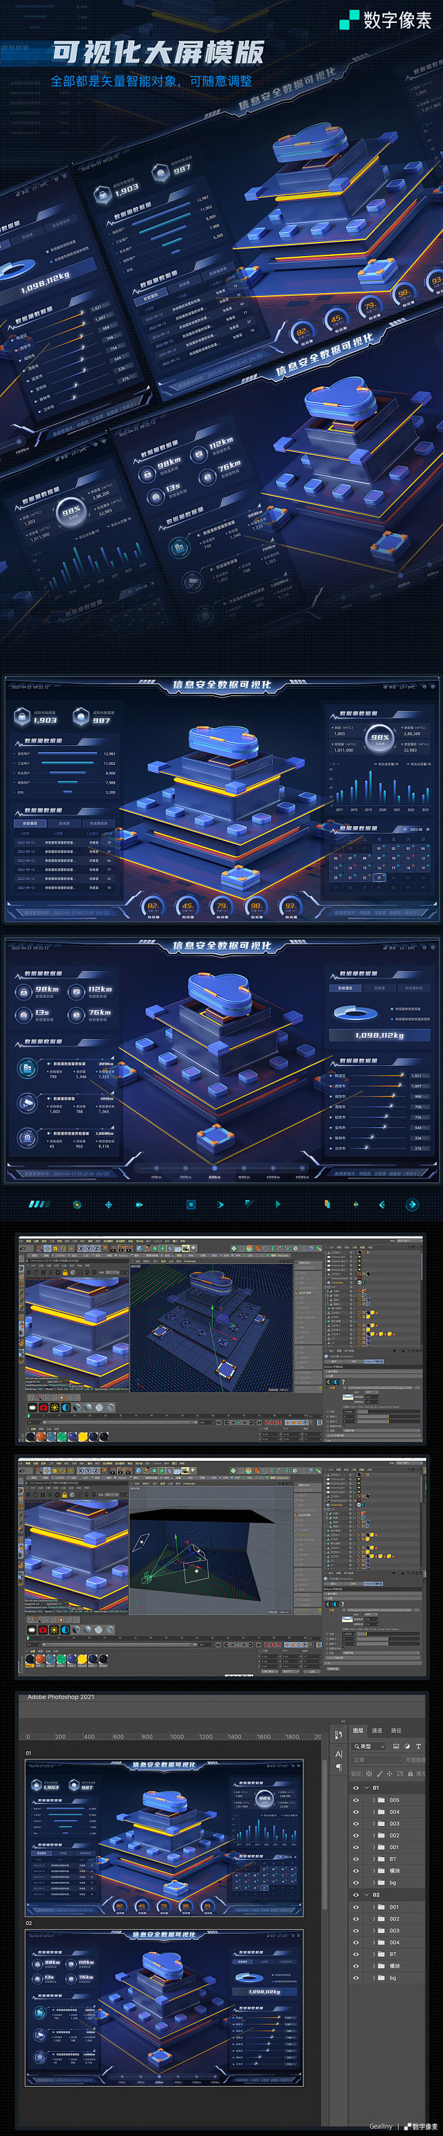Click the 正常 blend mode selector
Viewport: 443px width, 2136px height.
tap(375, 1761)
